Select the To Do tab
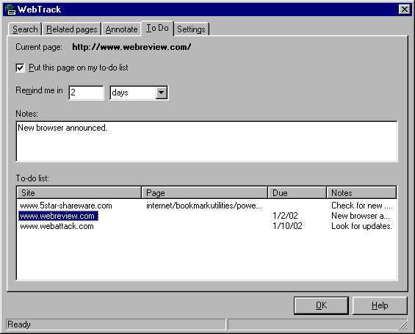The image size is (415, 334). click(157, 28)
